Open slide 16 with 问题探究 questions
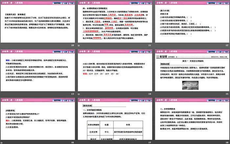The width and height of the screenshot is (230, 144). coord(38,121)
